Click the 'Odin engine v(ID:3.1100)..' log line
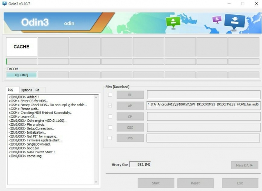Viewport: 262px width, 191px height. [x=38, y=121]
